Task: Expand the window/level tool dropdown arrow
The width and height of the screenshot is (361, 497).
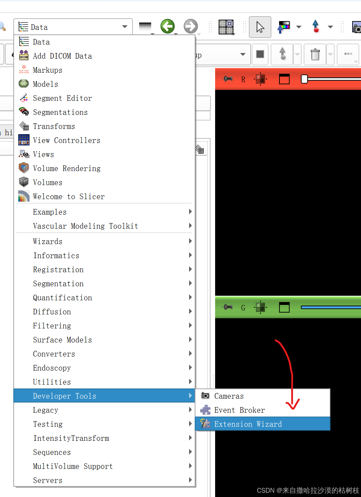Action: coord(299,27)
